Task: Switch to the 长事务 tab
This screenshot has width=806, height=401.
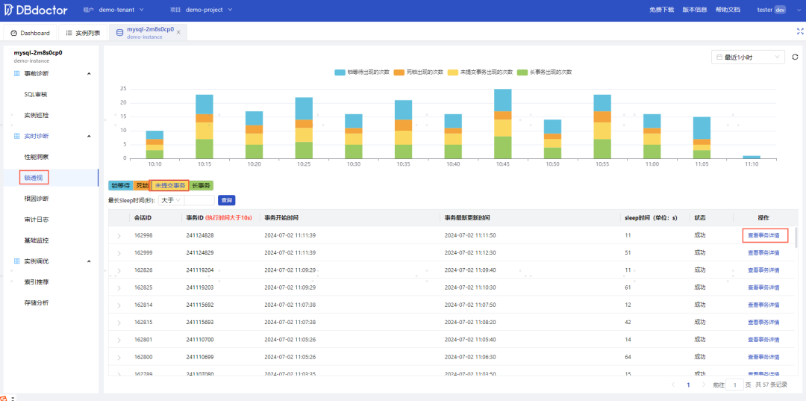Action: (202, 186)
